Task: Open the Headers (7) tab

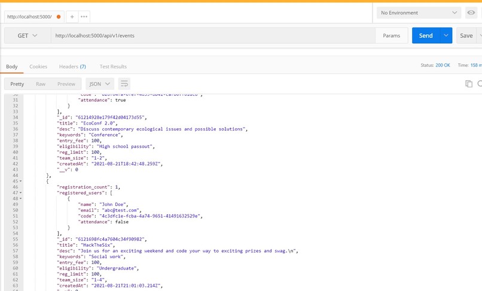Action: pyautogui.click(x=72, y=66)
